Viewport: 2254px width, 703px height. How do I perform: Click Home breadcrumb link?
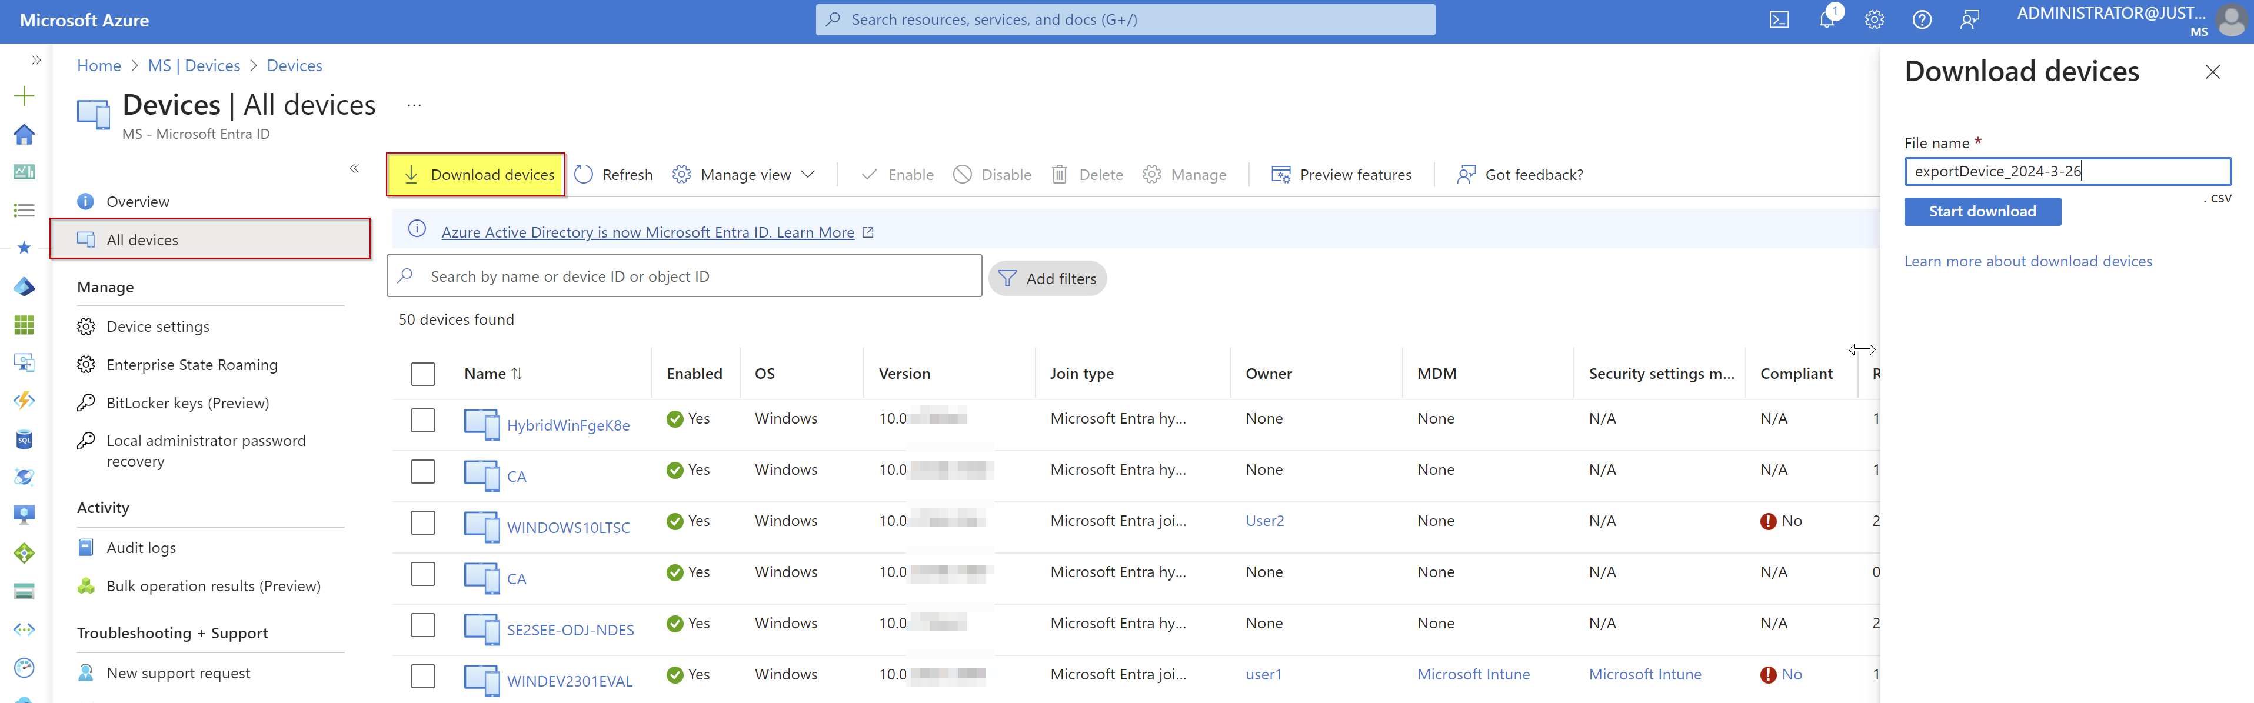coord(99,65)
